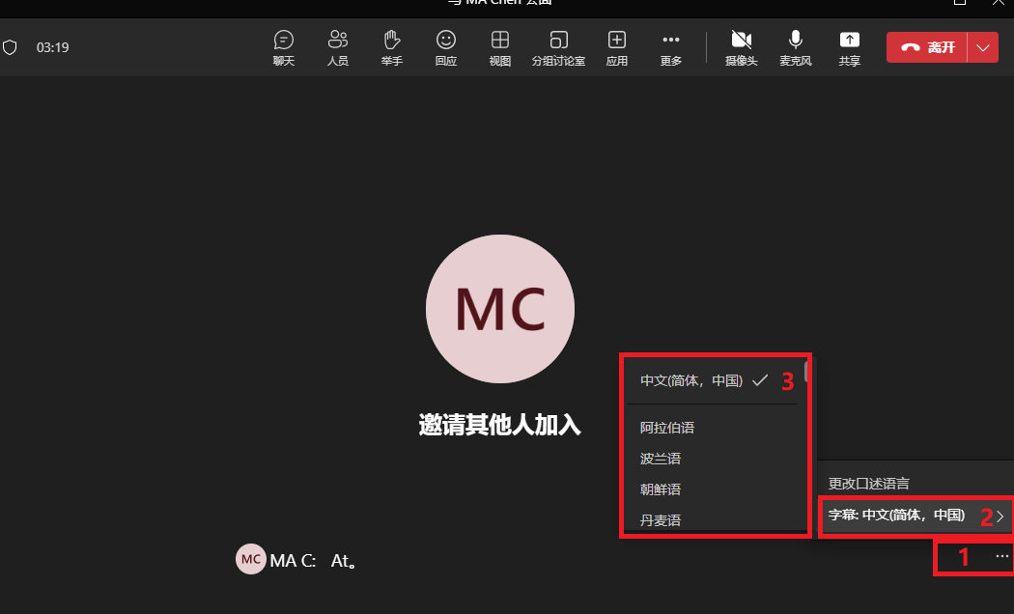Open the Chat (聊天) panel
Viewport: 1014px width, 614px height.
(283, 48)
